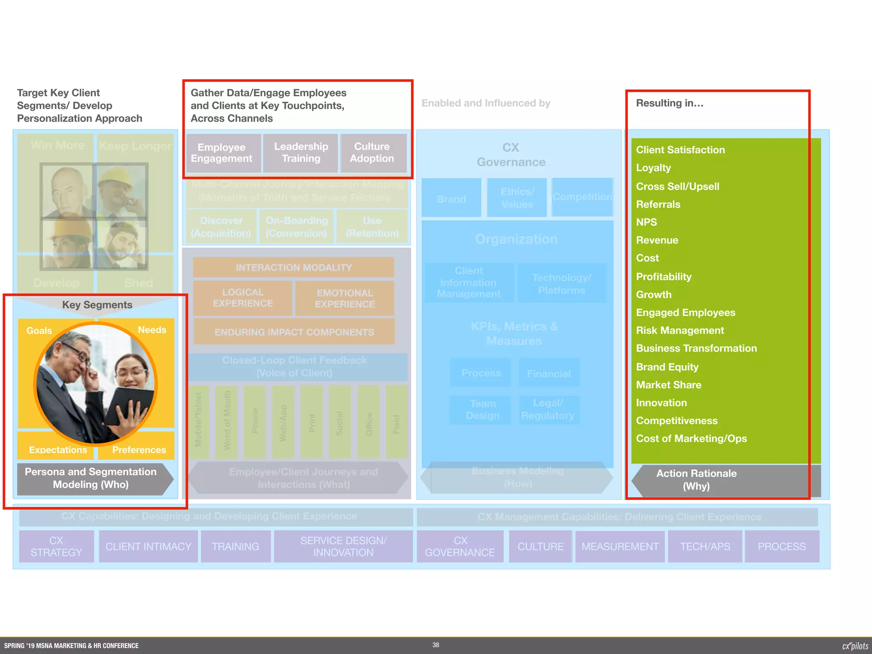Select the Preferences yellow tile

(139, 450)
